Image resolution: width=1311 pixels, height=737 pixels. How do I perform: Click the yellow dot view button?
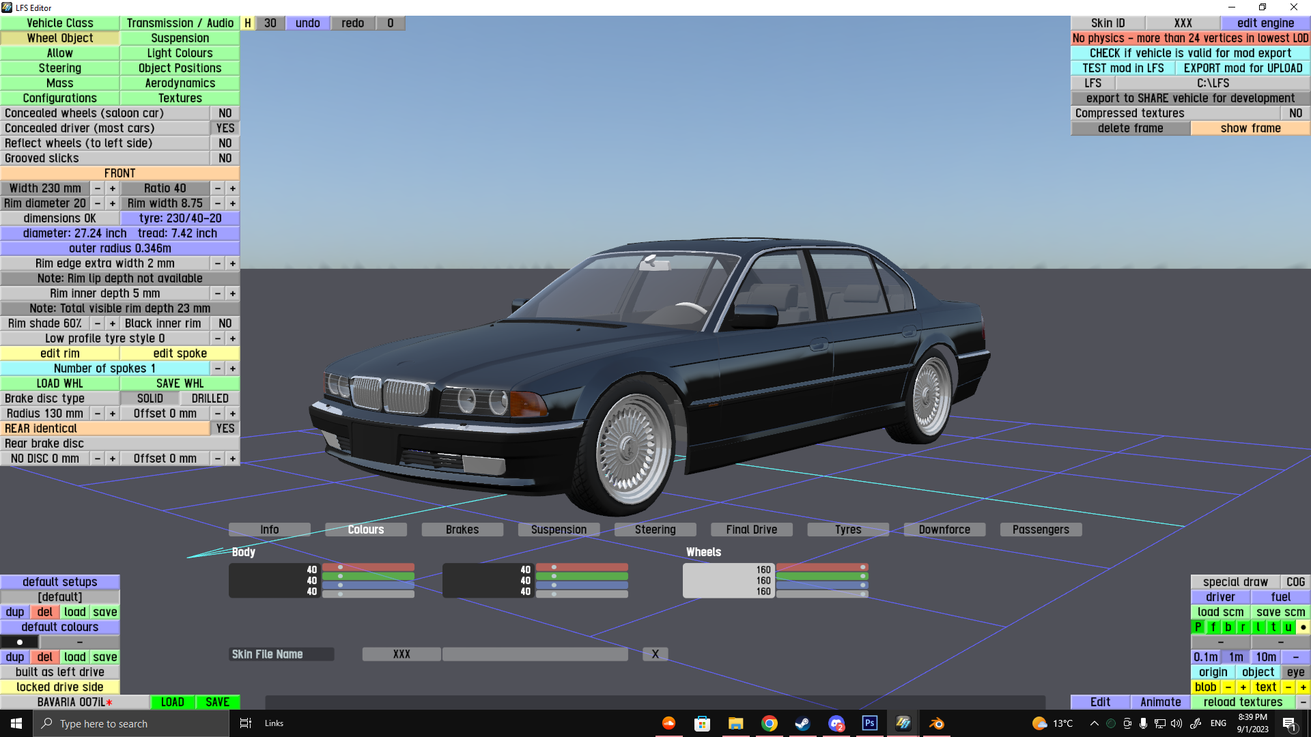[1303, 627]
